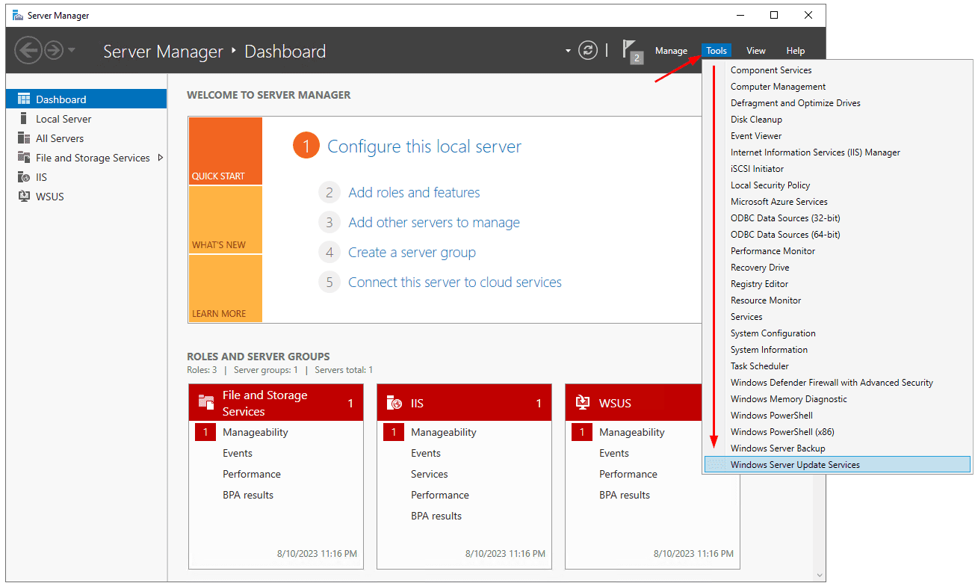978x586 pixels.
Task: Click the Quick Start tile
Action: (225, 151)
